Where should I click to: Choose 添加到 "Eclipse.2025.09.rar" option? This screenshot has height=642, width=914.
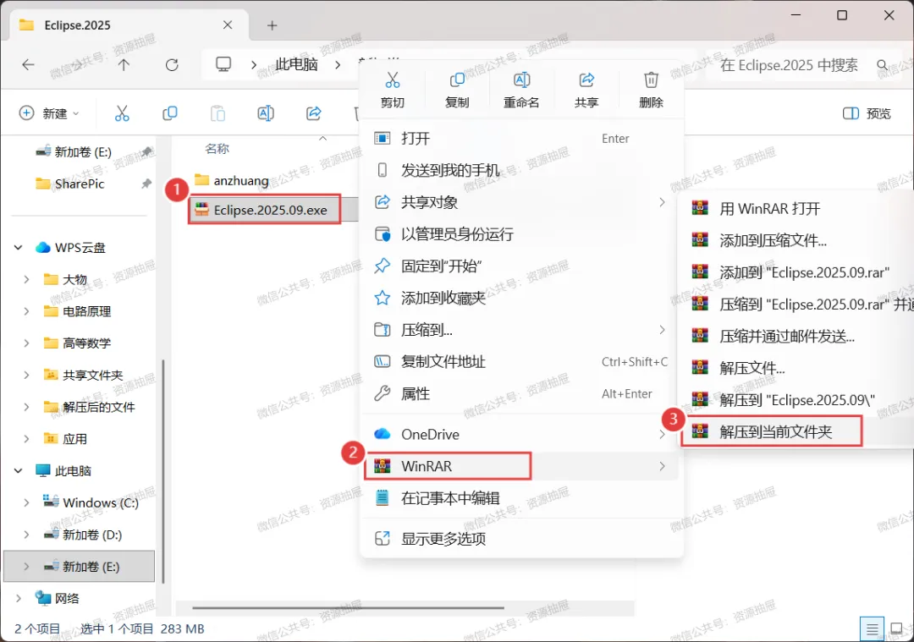[795, 272]
